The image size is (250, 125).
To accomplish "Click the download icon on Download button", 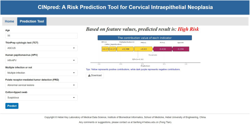I will [x=89, y=75].
